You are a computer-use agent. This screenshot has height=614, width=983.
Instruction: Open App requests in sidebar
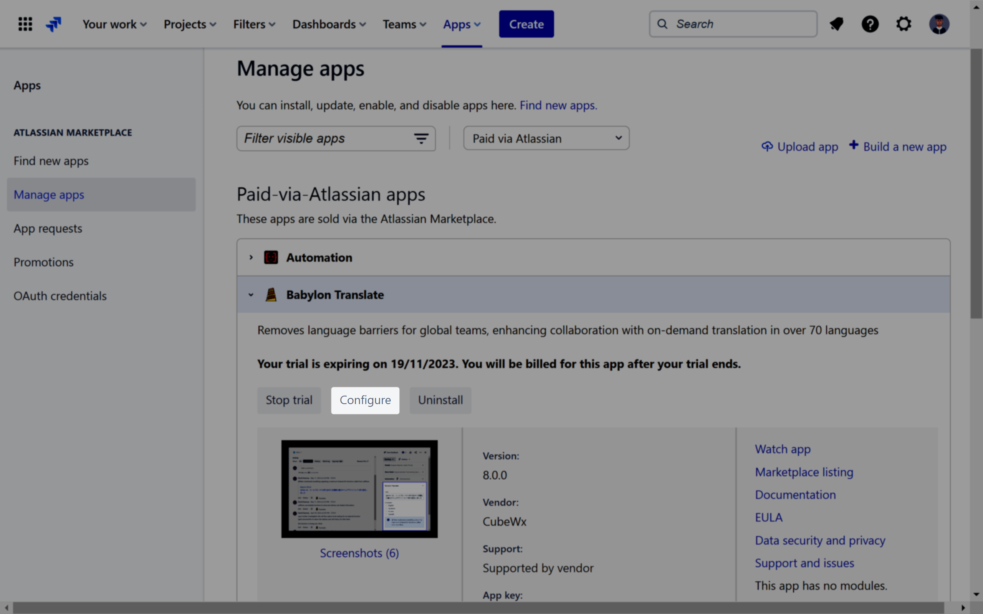pos(48,228)
